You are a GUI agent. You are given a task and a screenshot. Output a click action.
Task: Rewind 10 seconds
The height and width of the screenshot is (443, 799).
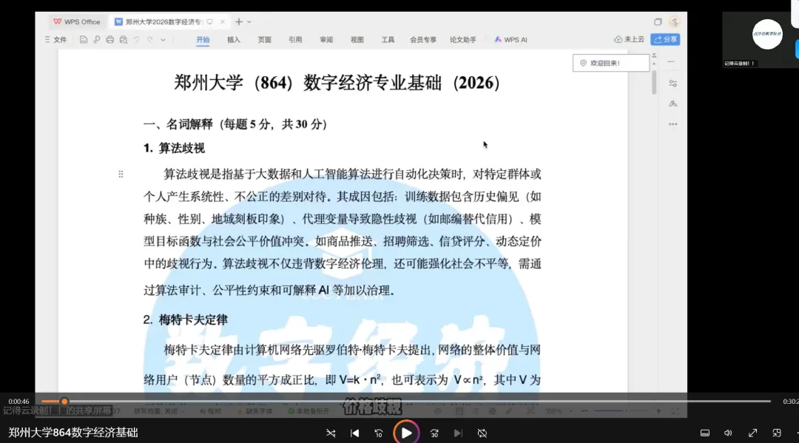coord(379,433)
